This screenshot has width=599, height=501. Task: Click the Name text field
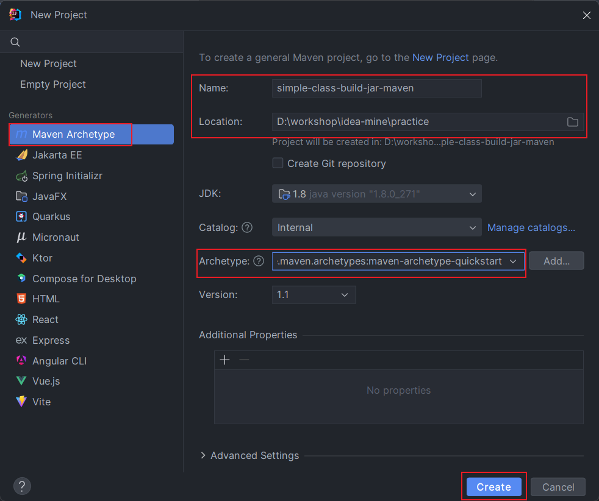[376, 88]
